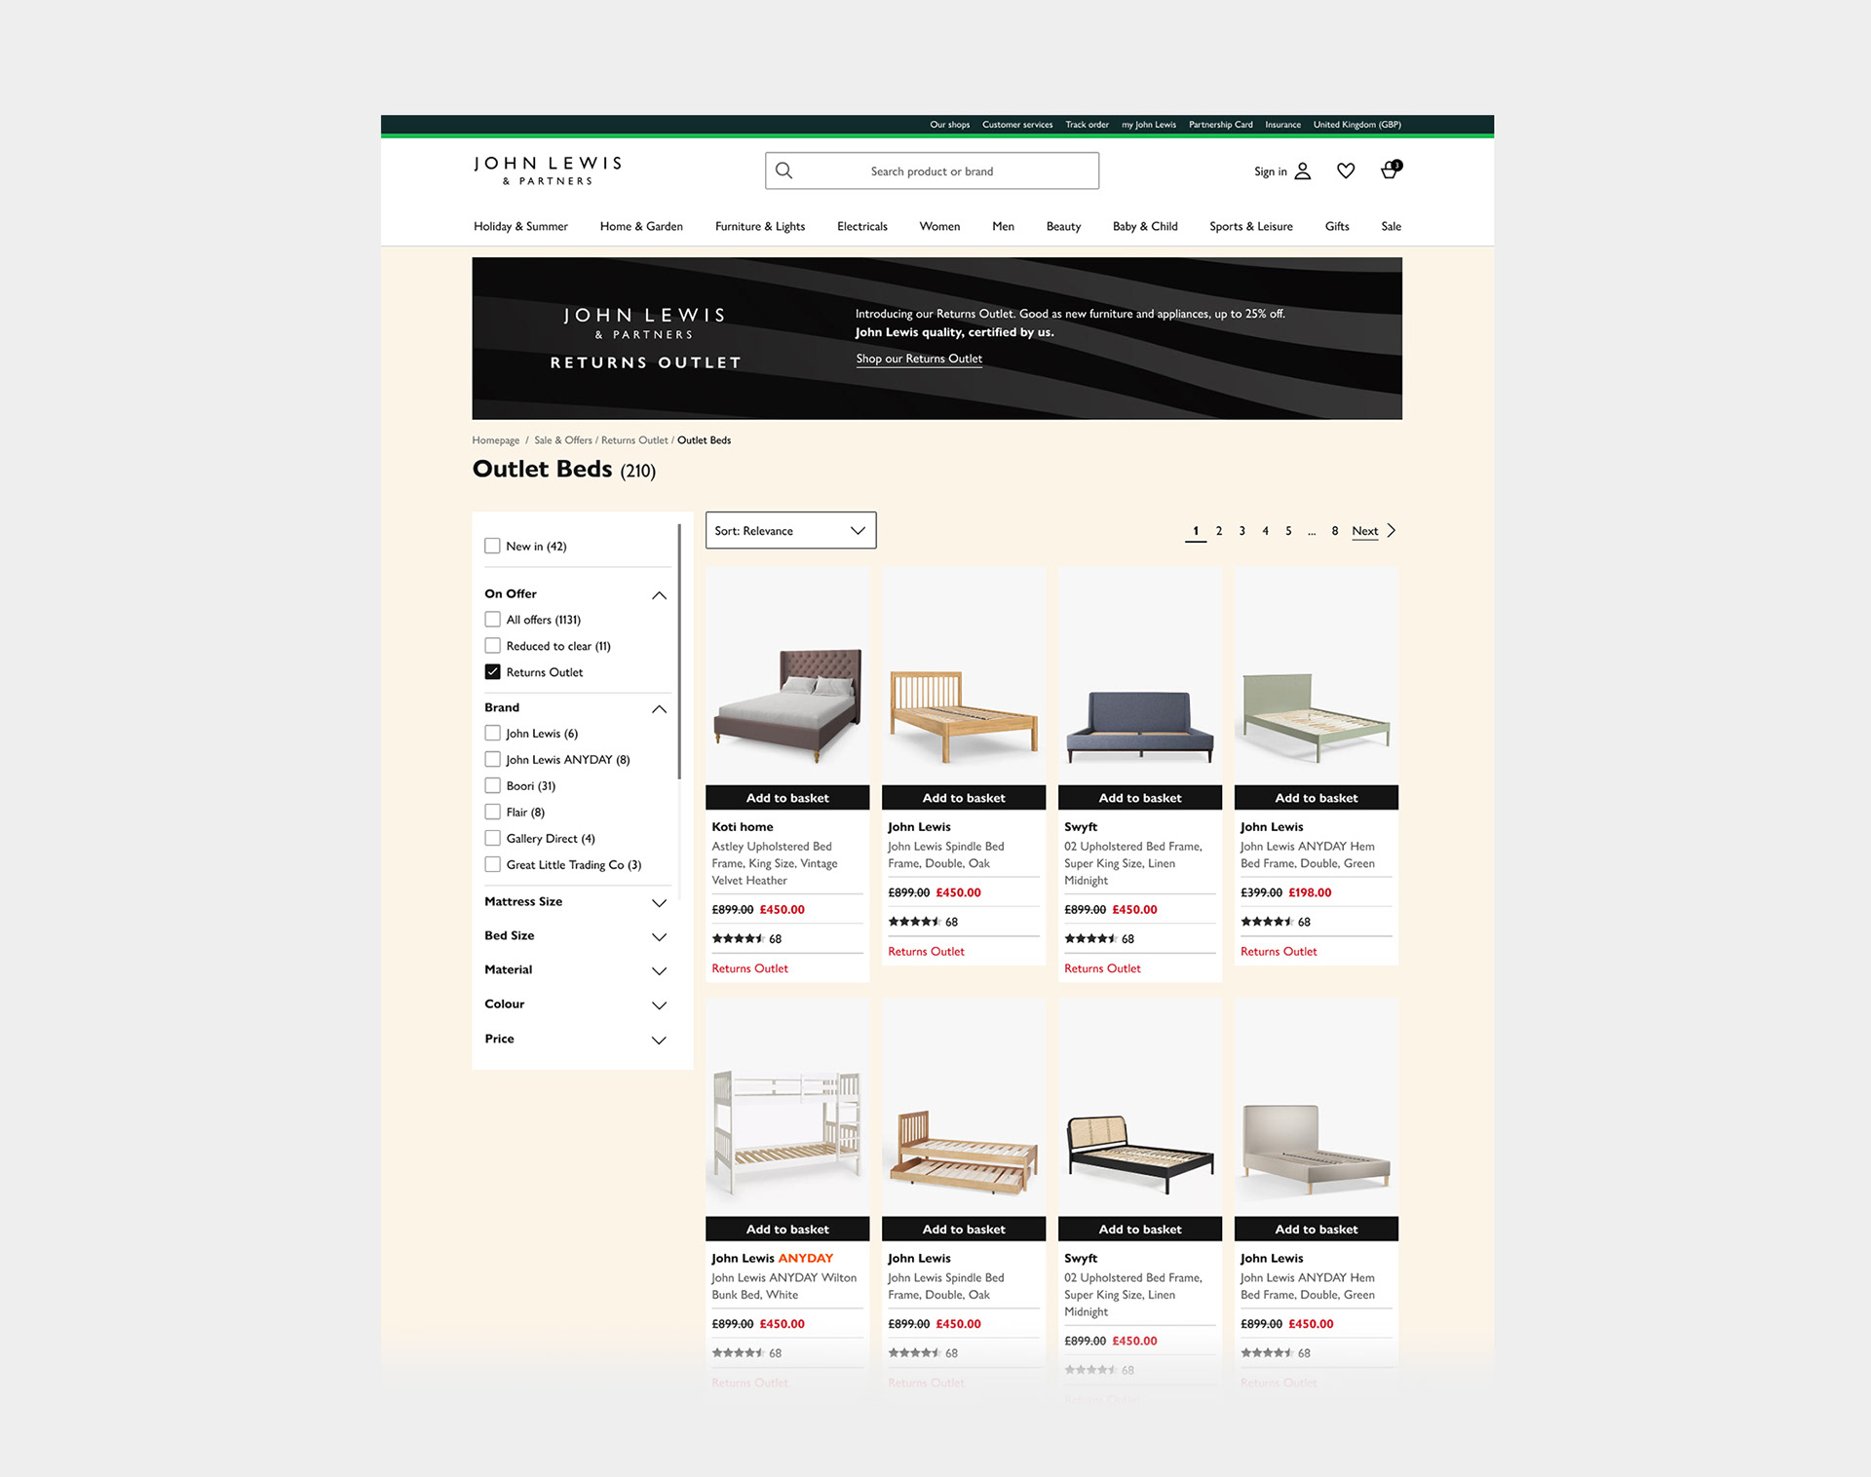Tick the Reduced to clear (11) checkbox
Image resolution: width=1871 pixels, height=1477 pixels.
493,646
